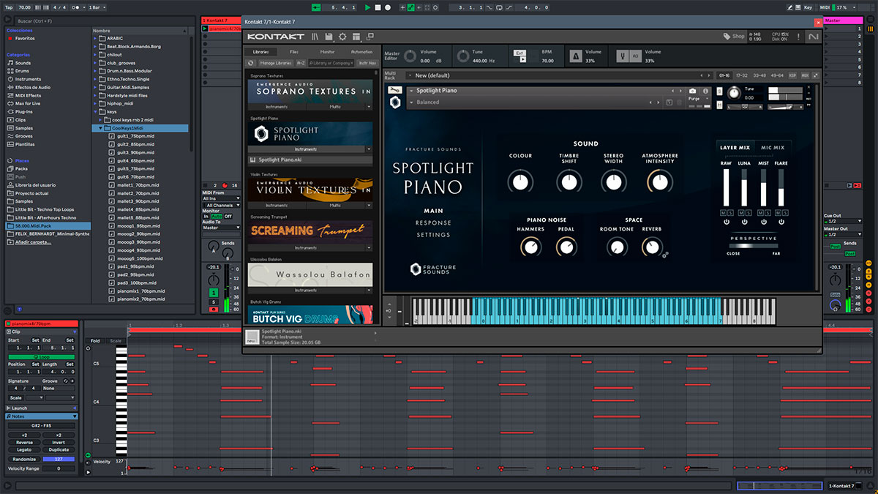Screen dimensions: 878x494
Task: Set track Monitor to Off
Action: pos(228,216)
